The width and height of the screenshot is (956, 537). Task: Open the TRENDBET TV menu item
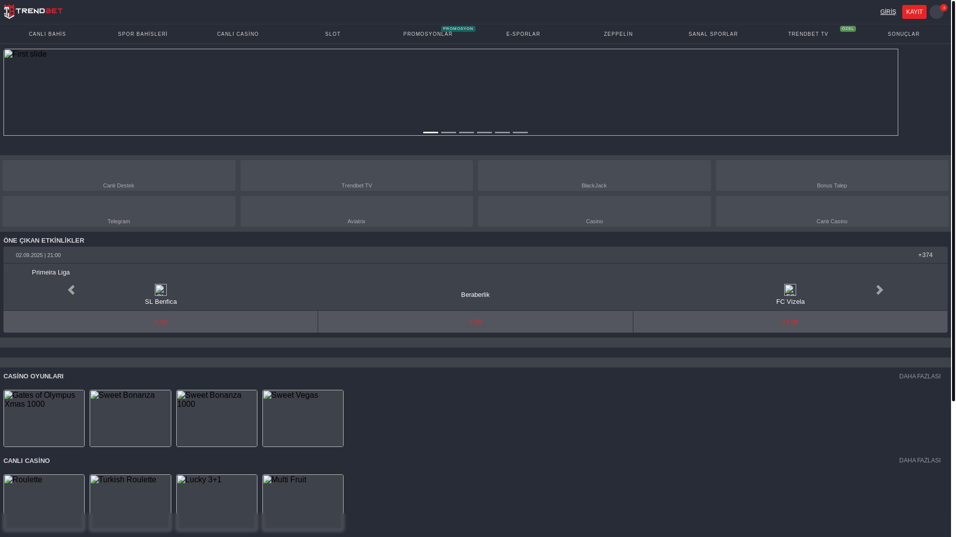pos(808,34)
